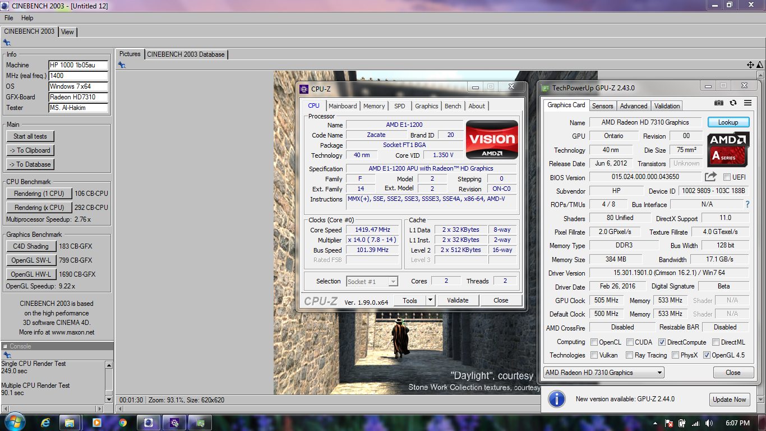Click the network signal icon in the system tray

[x=695, y=423]
